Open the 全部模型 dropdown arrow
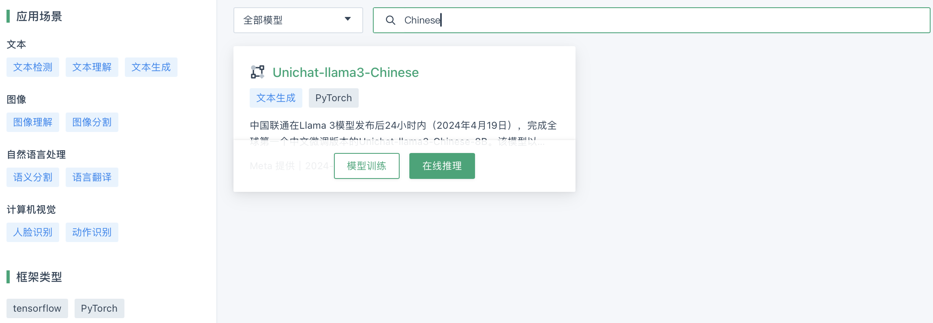Viewport: 933px width, 323px height. pyautogui.click(x=347, y=19)
